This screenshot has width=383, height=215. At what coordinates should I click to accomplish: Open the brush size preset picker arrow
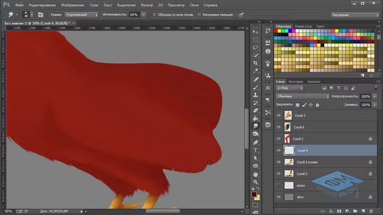[32, 15]
